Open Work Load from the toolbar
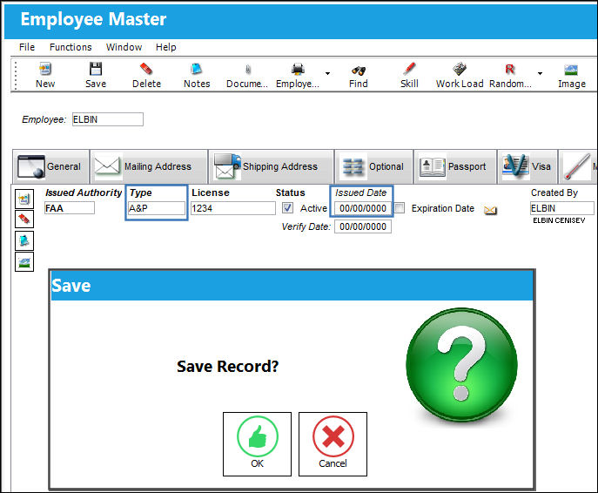Image resolution: width=598 pixels, height=493 pixels. point(460,75)
